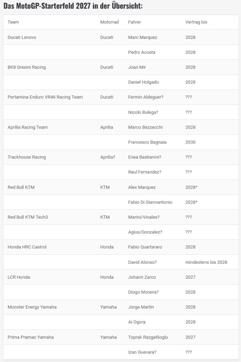Viewport: 241px width, 362px height.
Task: Click Monster Energy Yamaha team name
Action: [32, 307]
